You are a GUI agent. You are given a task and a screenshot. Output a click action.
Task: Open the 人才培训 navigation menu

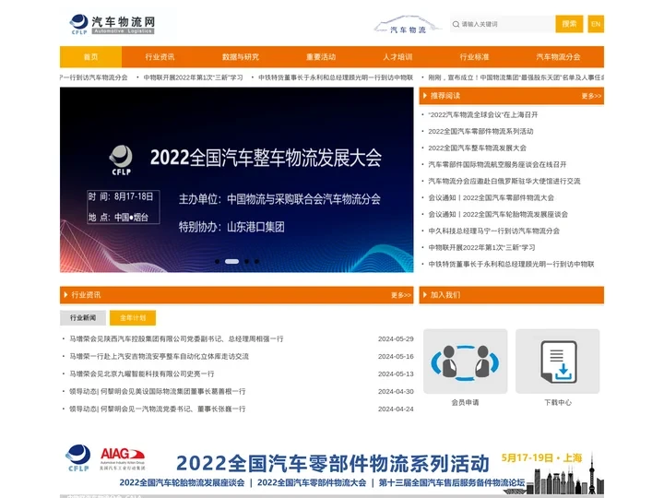coord(397,57)
